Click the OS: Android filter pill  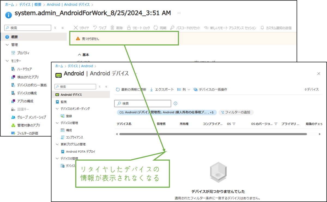click(167, 112)
